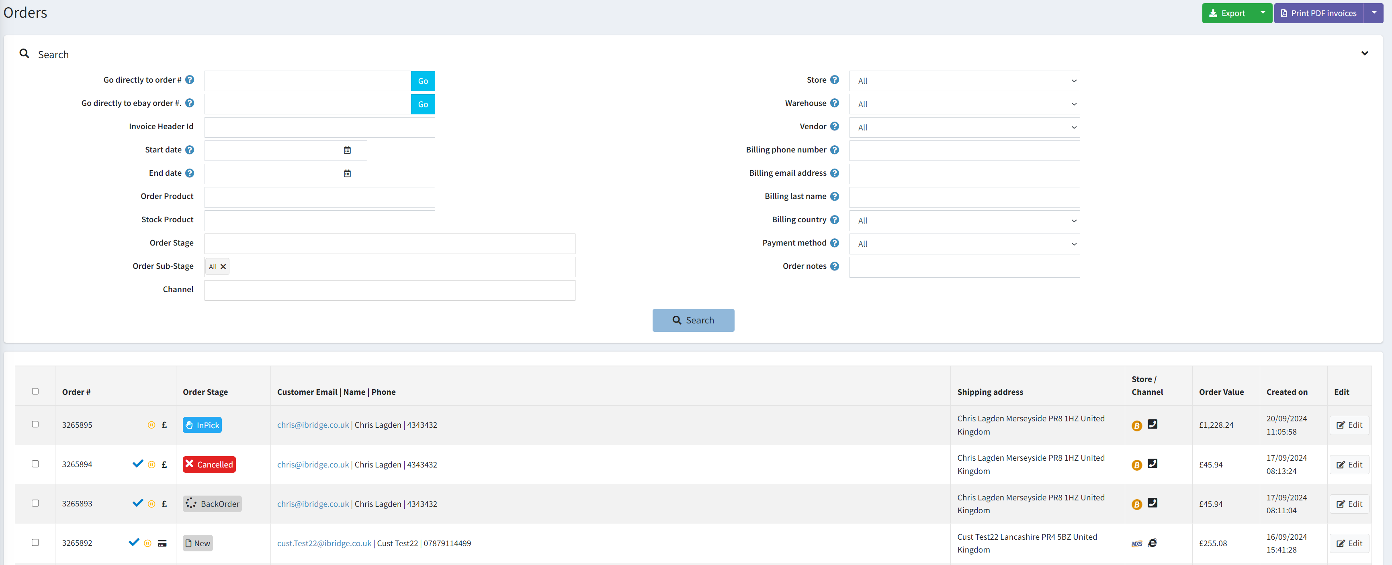Remove the All tag from Order Sub-Stage
Screen dimensions: 1392x565
(223, 266)
